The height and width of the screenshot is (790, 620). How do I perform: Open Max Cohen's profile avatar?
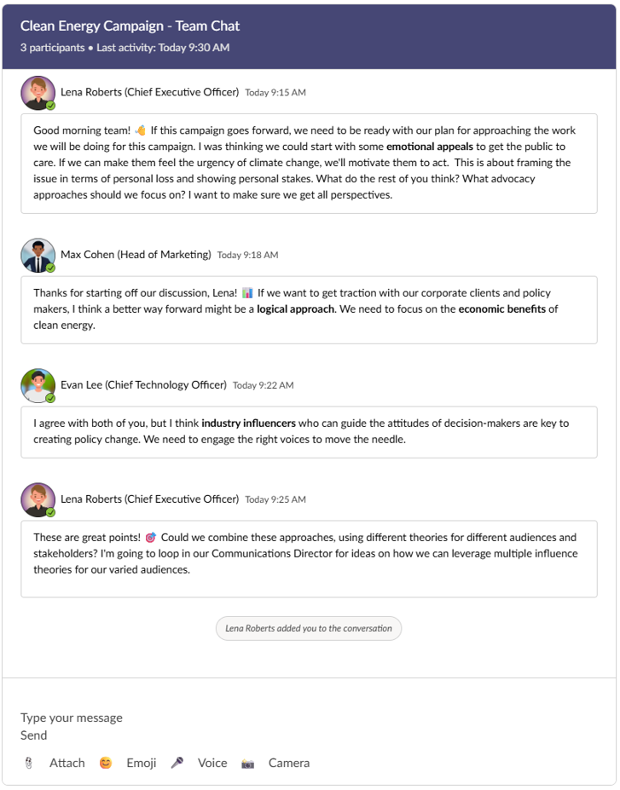click(38, 256)
